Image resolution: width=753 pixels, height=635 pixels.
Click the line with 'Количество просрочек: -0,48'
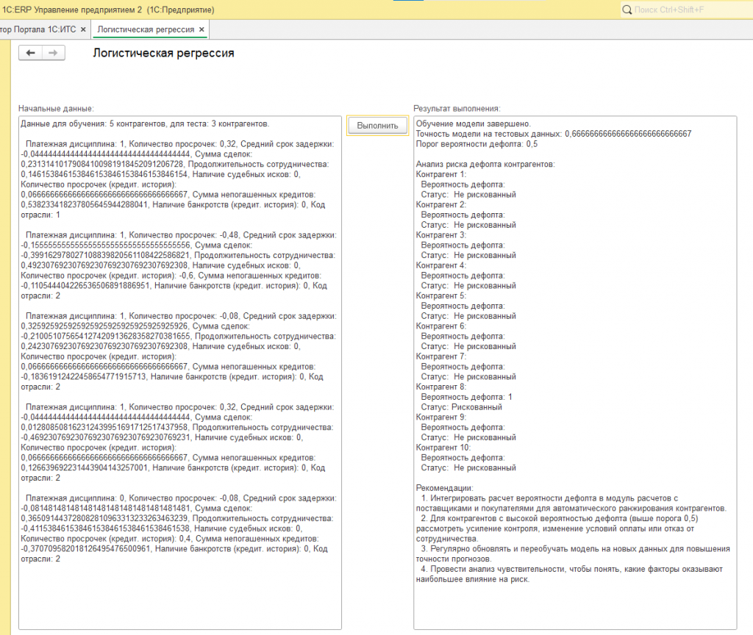point(181,235)
